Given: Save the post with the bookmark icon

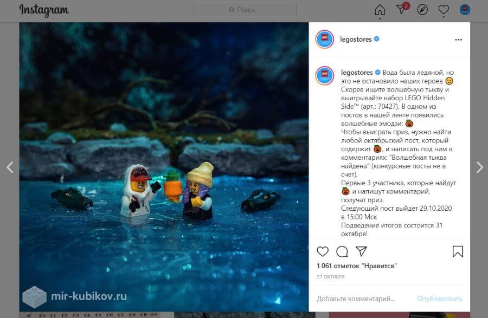Looking at the screenshot, I should tap(458, 251).
